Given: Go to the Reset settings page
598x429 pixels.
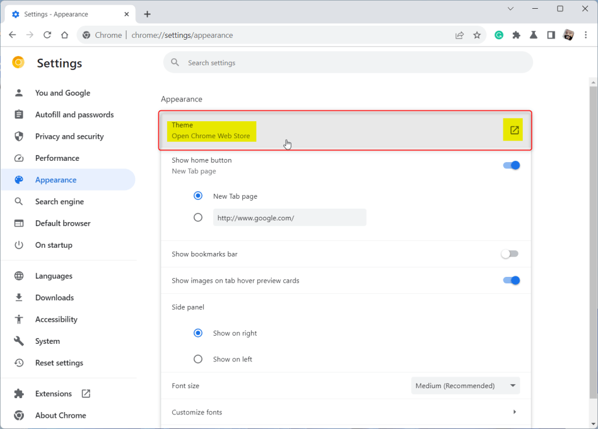Looking at the screenshot, I should (x=59, y=363).
